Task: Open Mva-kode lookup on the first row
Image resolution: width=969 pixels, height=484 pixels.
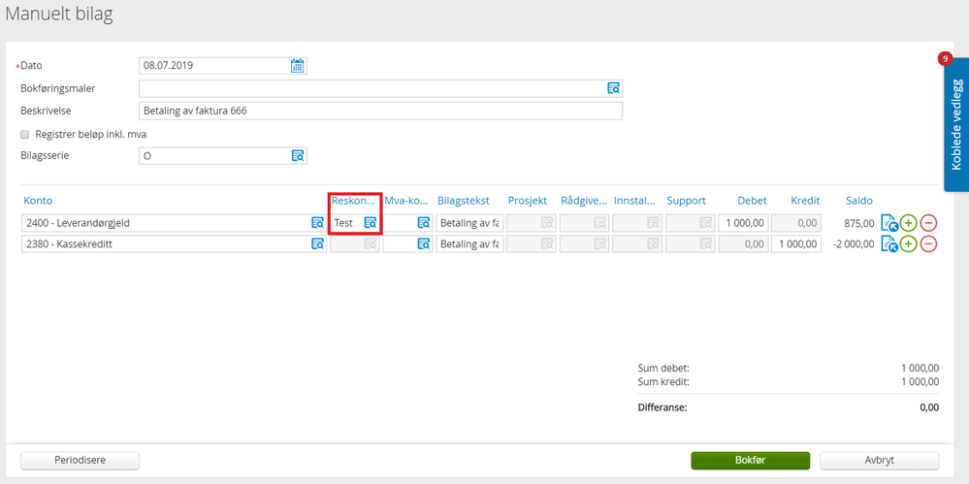Action: (423, 223)
